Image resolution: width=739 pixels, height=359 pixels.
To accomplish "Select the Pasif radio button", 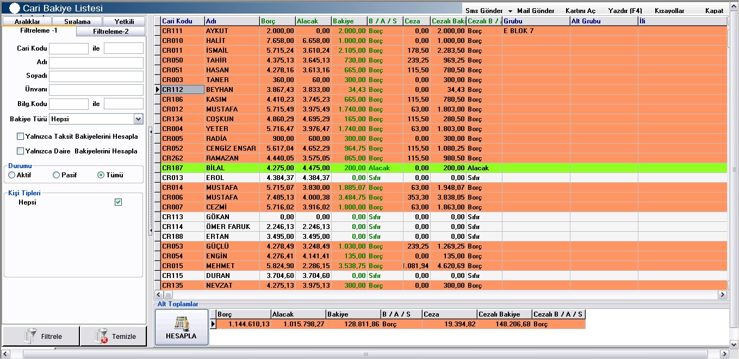I will click(x=56, y=175).
